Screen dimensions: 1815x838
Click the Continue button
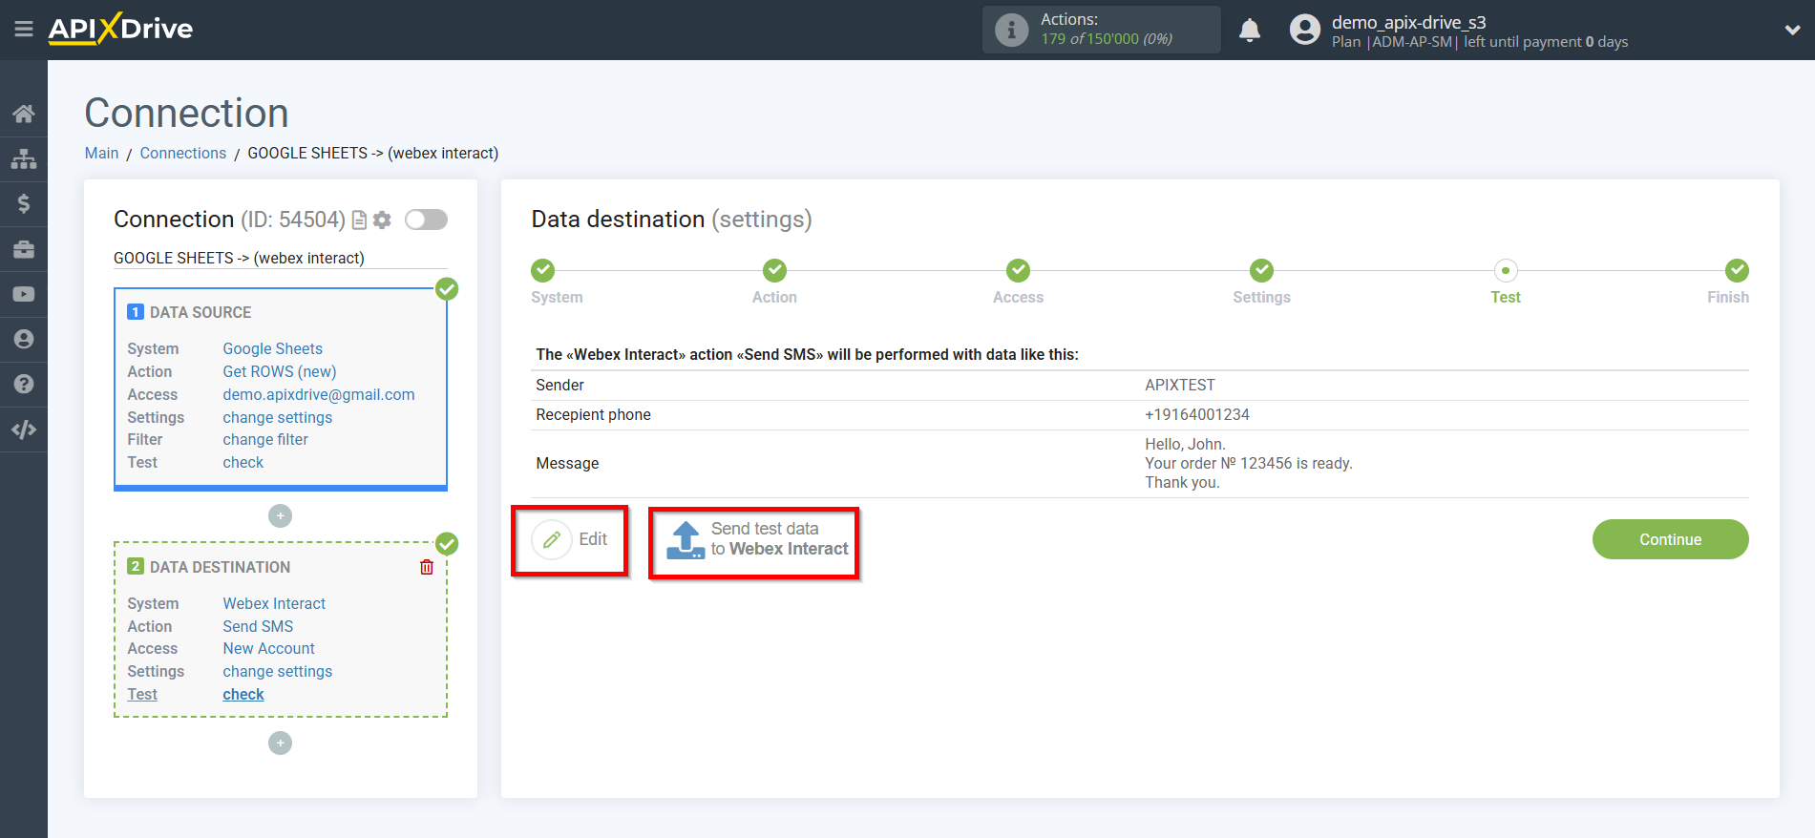coord(1670,539)
